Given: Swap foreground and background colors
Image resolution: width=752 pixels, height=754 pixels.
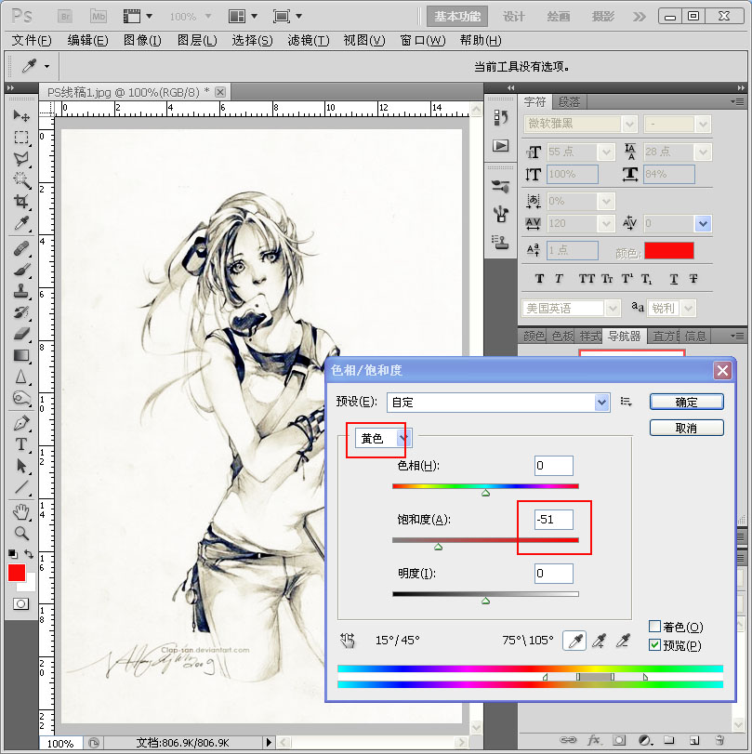Looking at the screenshot, I should coord(30,554).
